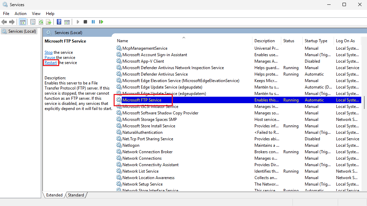Click the Restart the service link
This screenshot has width=367, height=206.
[51, 63]
